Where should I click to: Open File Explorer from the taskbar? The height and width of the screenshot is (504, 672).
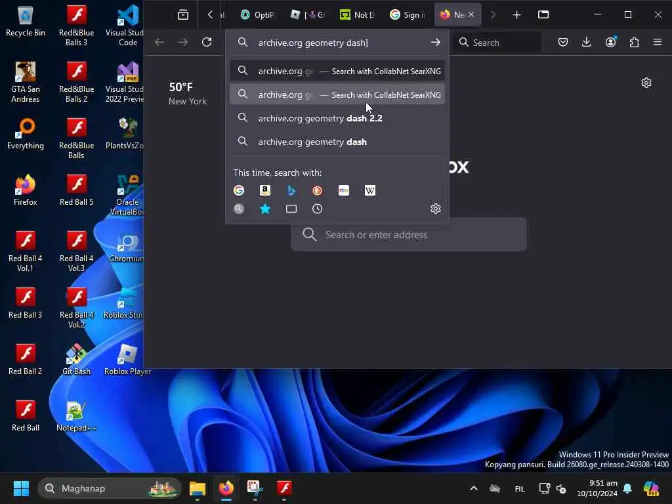(198, 488)
